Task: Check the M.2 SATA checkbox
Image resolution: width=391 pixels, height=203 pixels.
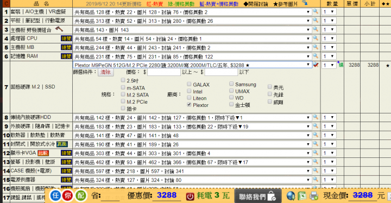Action: [x=123, y=94]
